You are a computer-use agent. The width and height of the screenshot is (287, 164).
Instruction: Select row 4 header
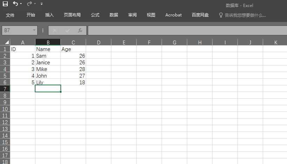click(5, 69)
